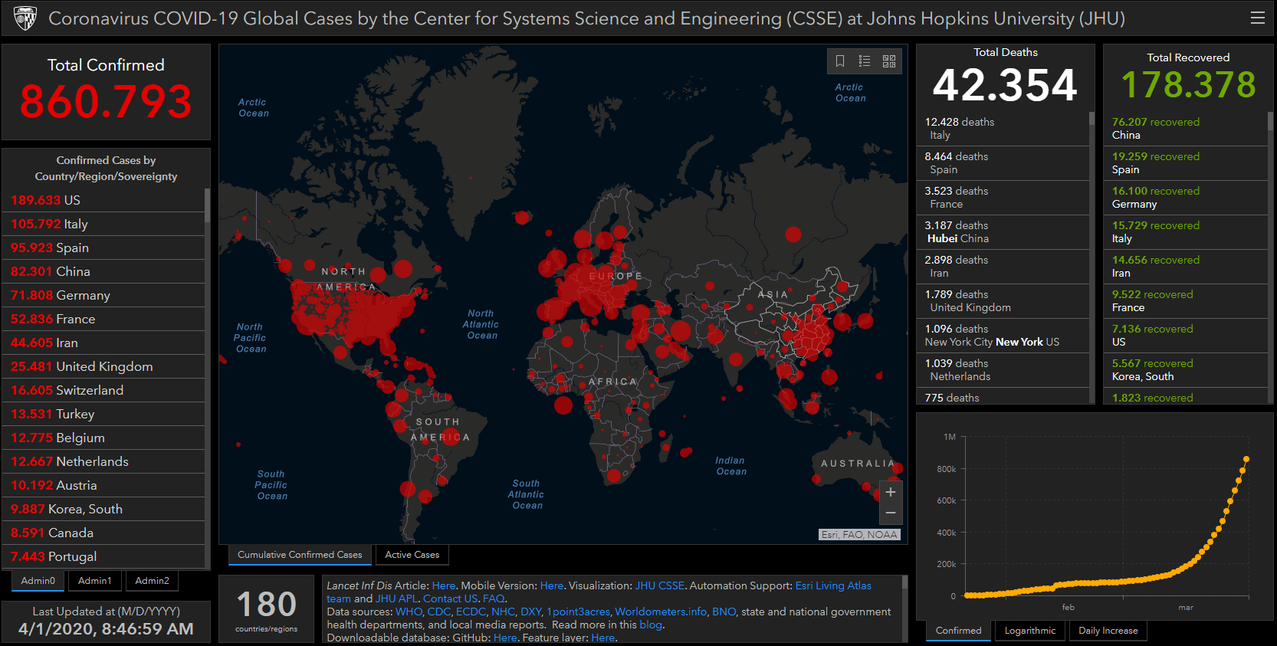Image resolution: width=1277 pixels, height=646 pixels.
Task: Open Esri Living Atlas team link
Action: pyautogui.click(x=833, y=585)
